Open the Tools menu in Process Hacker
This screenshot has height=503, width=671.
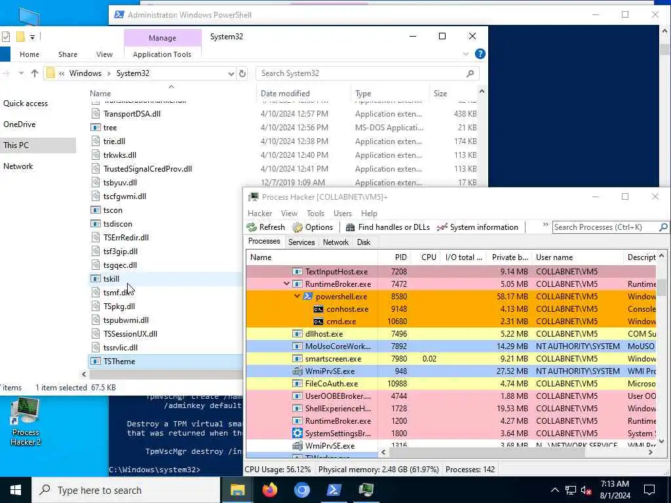(315, 213)
